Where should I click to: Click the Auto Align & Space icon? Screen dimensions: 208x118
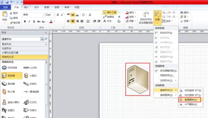(x=146, y=14)
